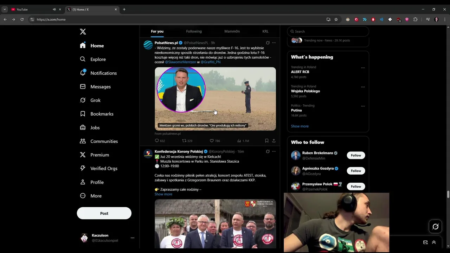This screenshot has height=253, width=450.
Task: Open Jobs in the sidebar
Action: click(x=90, y=128)
